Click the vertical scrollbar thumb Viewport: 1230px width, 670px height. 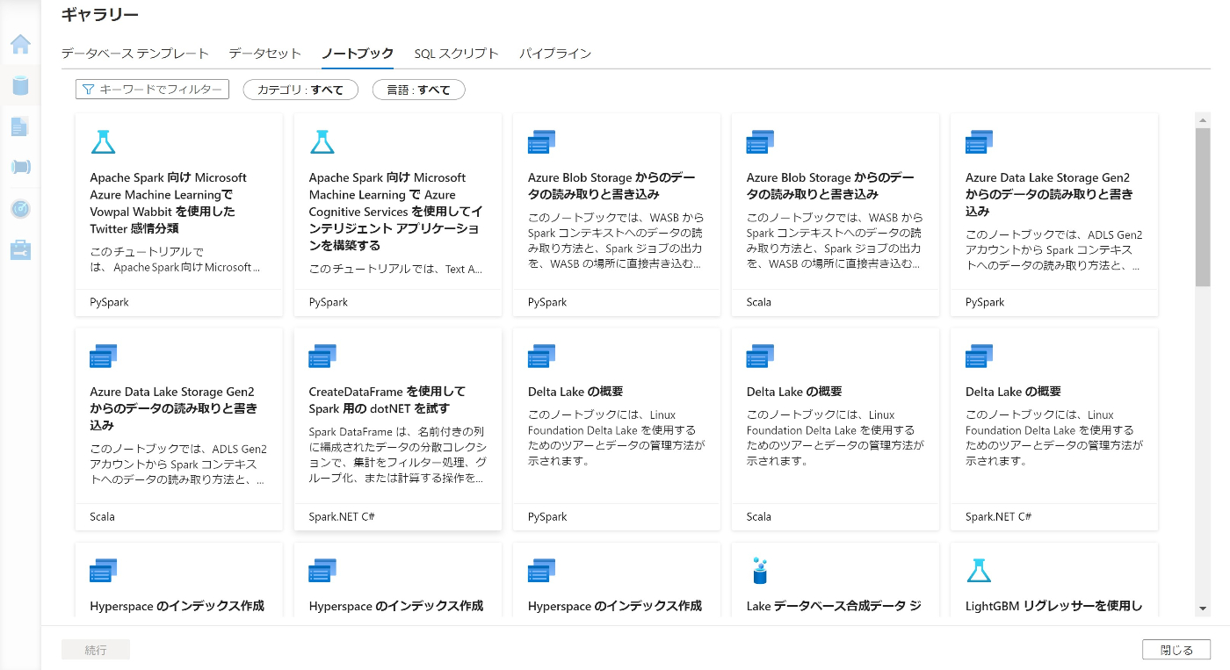[x=1203, y=206]
